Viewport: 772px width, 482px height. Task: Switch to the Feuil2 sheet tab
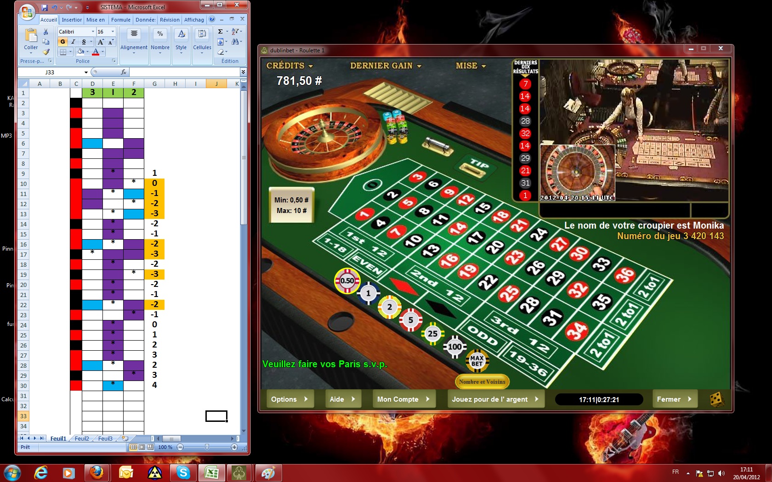[82, 438]
